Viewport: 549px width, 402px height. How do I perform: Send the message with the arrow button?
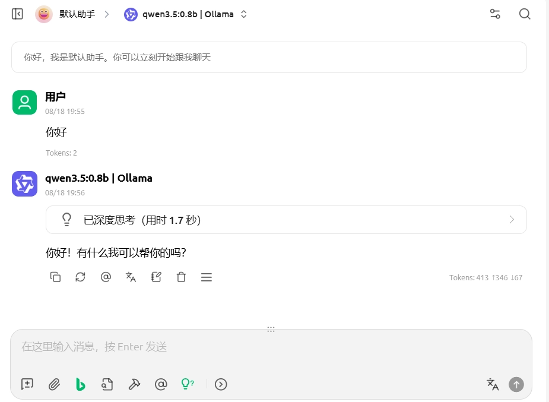pyautogui.click(x=516, y=384)
